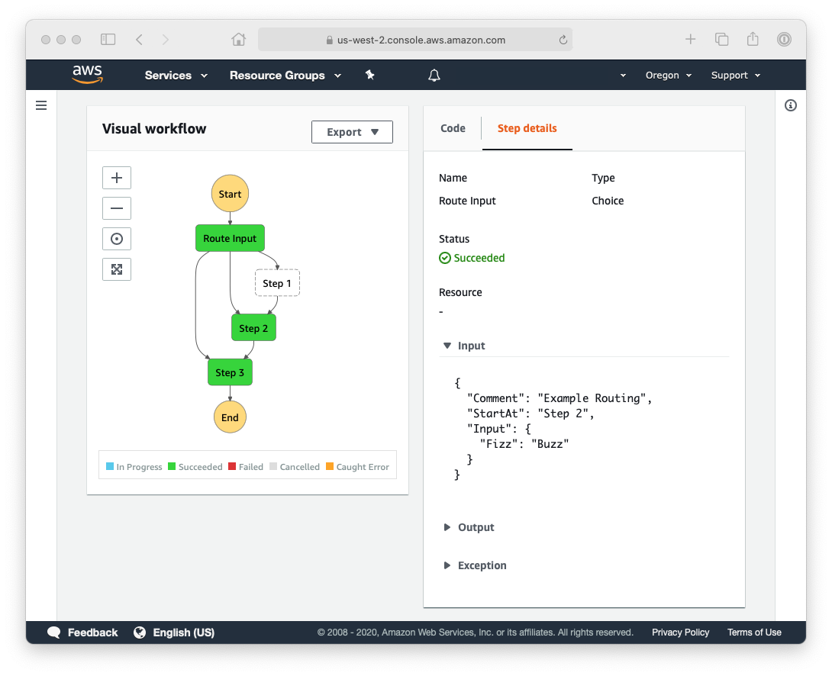Zoom in the workflow graph

[117, 178]
